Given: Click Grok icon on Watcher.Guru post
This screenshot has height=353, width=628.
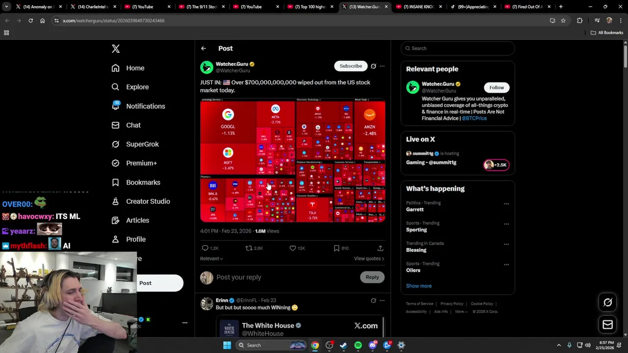Looking at the screenshot, I should [373, 66].
